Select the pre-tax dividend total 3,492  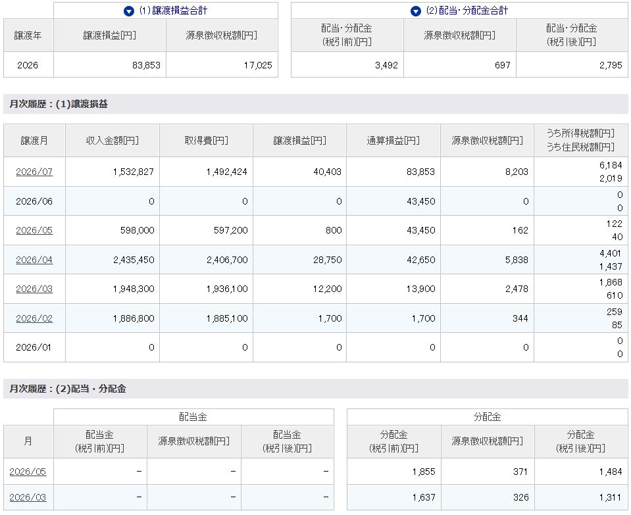click(386, 65)
